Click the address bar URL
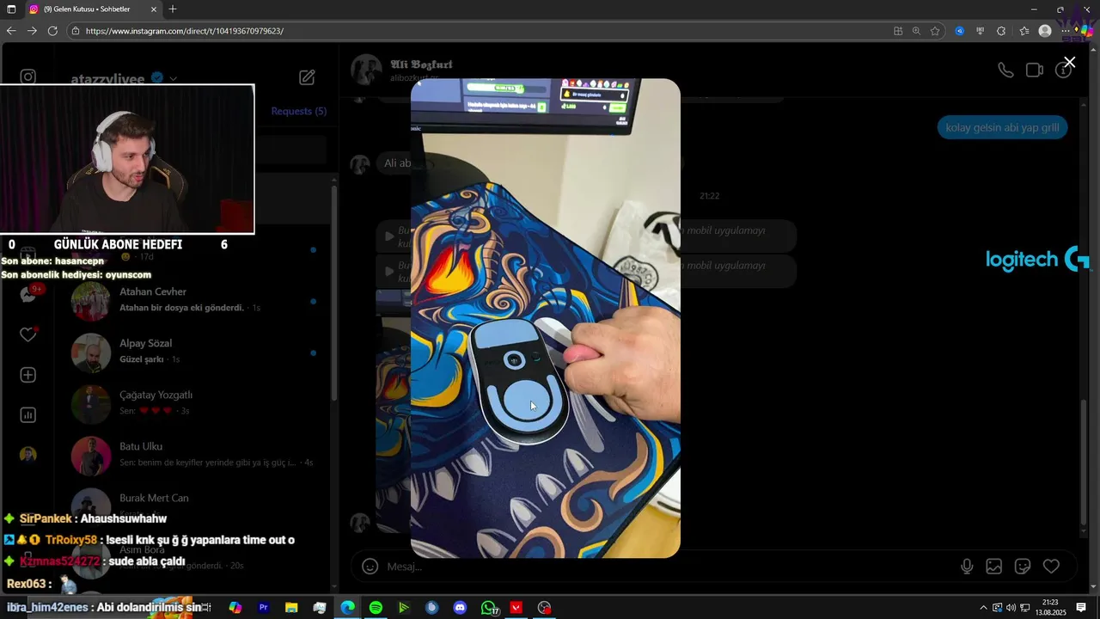The height and width of the screenshot is (619, 1100). [x=184, y=31]
